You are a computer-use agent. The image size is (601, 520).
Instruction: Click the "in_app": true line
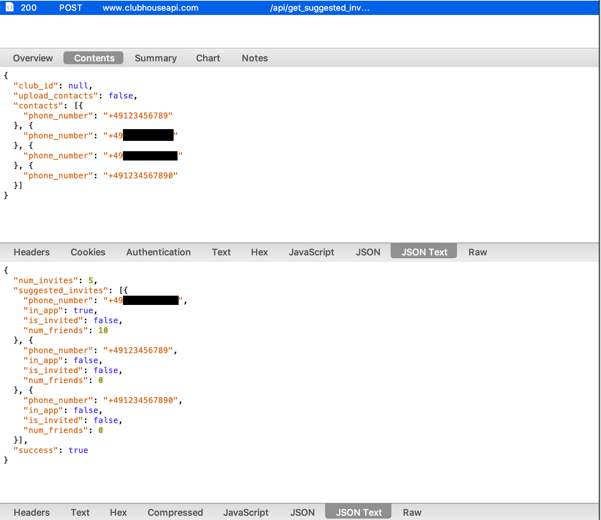click(60, 311)
